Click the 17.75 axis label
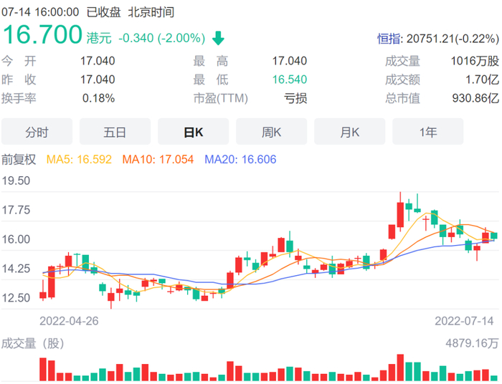 click(16, 210)
